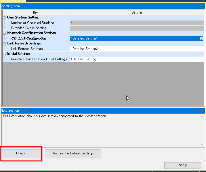Click the explanation text about slave station
Viewport: 206px width, 172px height.
click(55, 116)
